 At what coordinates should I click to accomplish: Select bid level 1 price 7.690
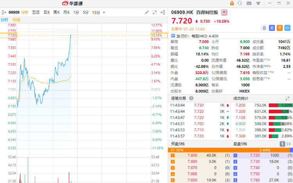point(192,155)
